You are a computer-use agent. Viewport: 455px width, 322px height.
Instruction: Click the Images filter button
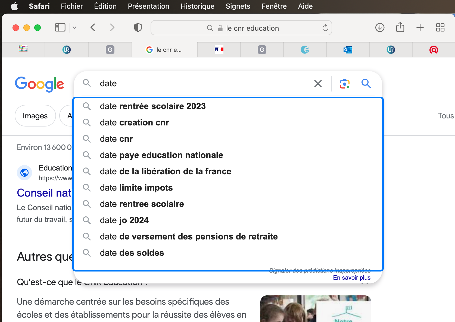pos(35,116)
